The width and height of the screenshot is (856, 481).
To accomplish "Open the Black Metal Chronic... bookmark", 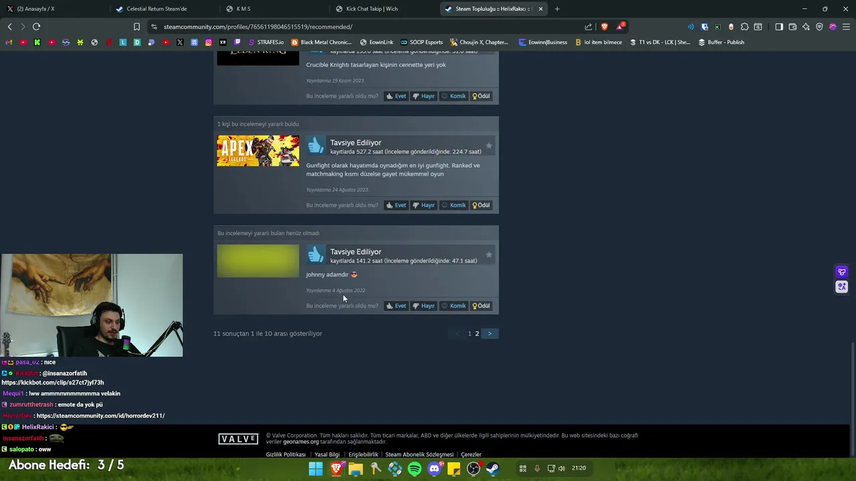I will pyautogui.click(x=321, y=42).
